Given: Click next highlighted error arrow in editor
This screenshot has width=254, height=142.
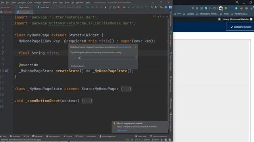Looking at the screenshot, I should [x=167, y=17].
